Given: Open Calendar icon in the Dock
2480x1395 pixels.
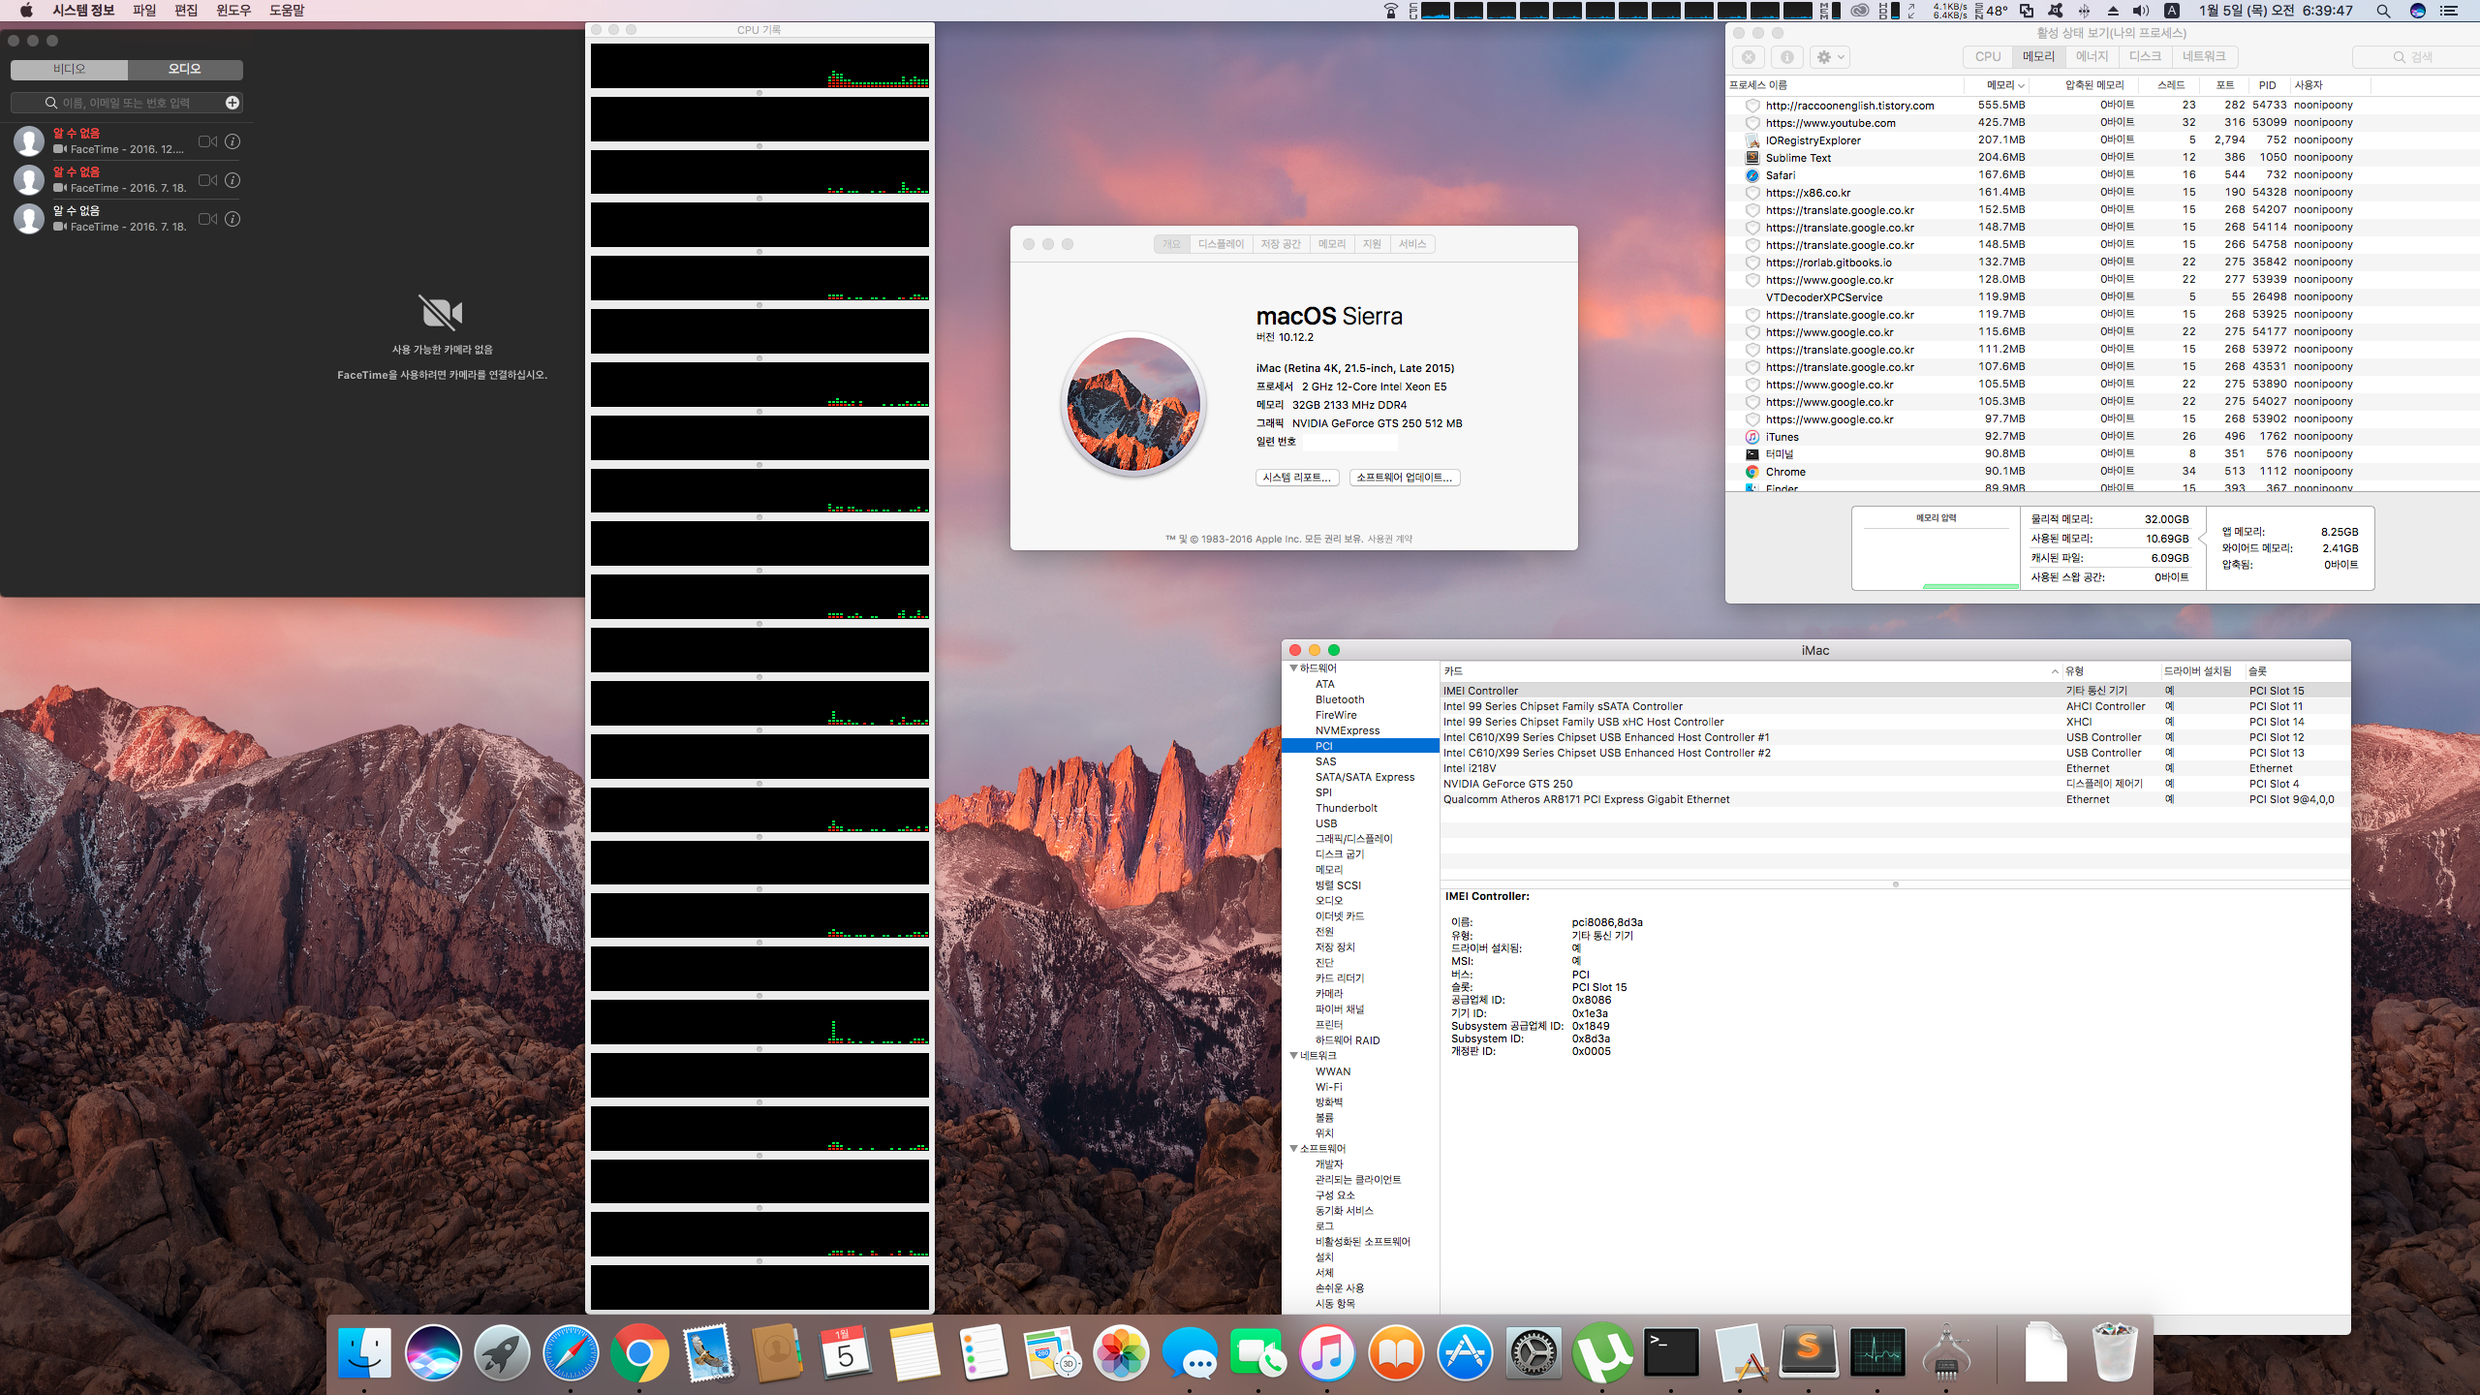Looking at the screenshot, I should (846, 1352).
